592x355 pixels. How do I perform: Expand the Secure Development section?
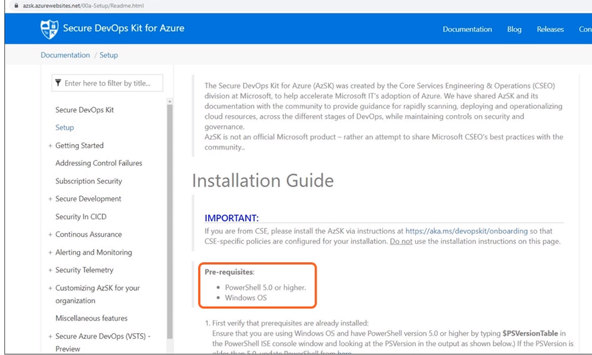50,199
